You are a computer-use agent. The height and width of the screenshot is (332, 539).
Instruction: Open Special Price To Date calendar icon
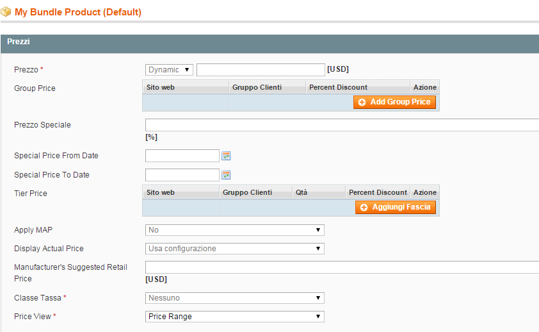point(226,175)
